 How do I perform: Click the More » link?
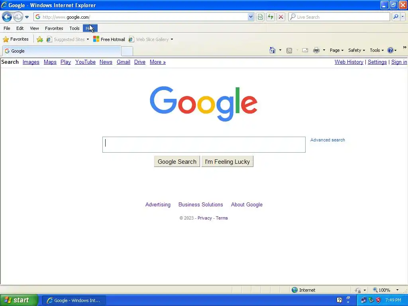click(x=158, y=62)
